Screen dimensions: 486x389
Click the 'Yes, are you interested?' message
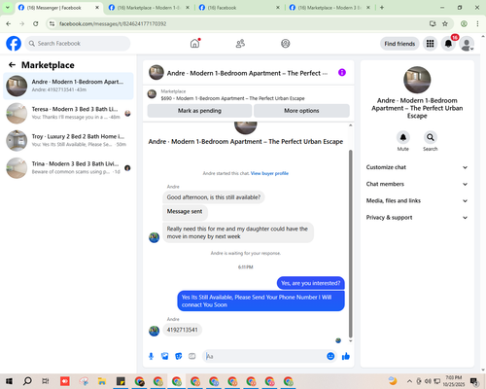pyautogui.click(x=311, y=283)
